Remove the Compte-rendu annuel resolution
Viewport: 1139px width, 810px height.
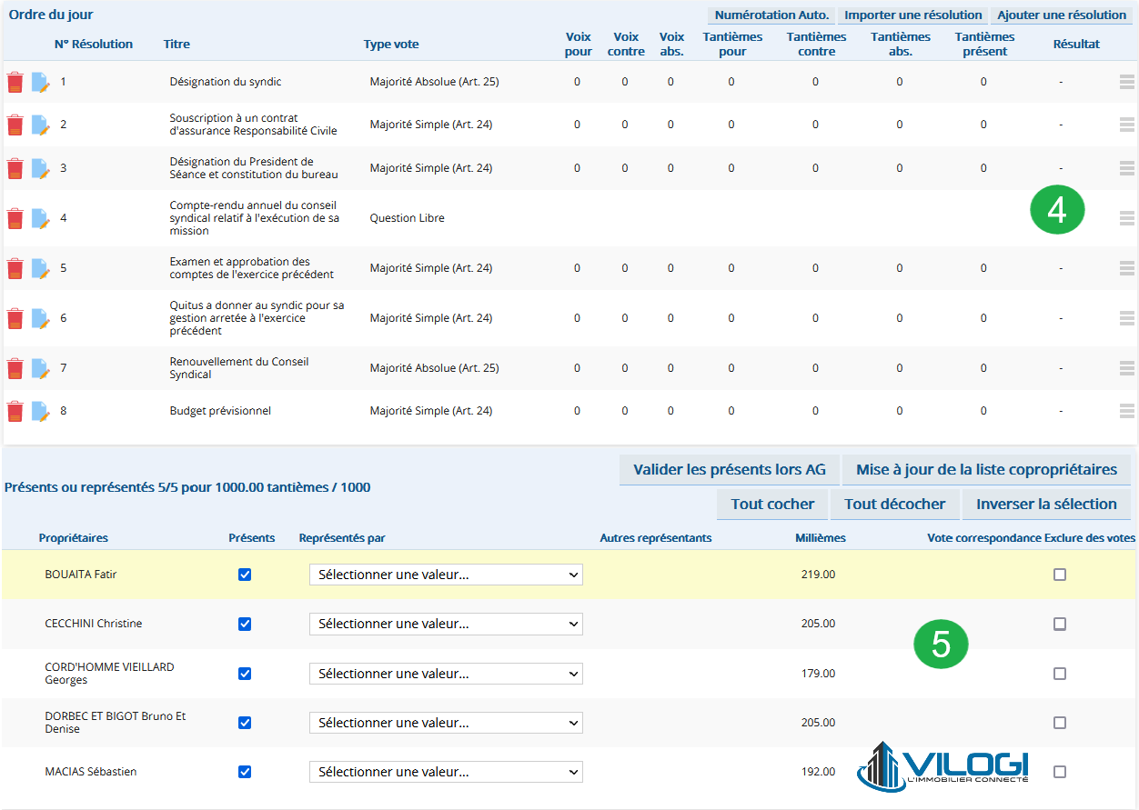pos(15,218)
